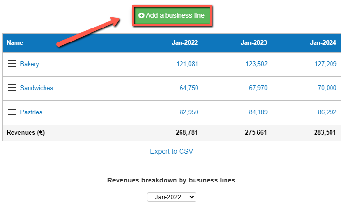Click Pastries Jan-2023 value 84,189
The width and height of the screenshot is (346, 210).
(x=258, y=112)
